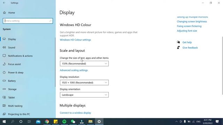Click the main page vertical scrollbar
The width and height of the screenshot is (223, 125).
click(x=222, y=66)
